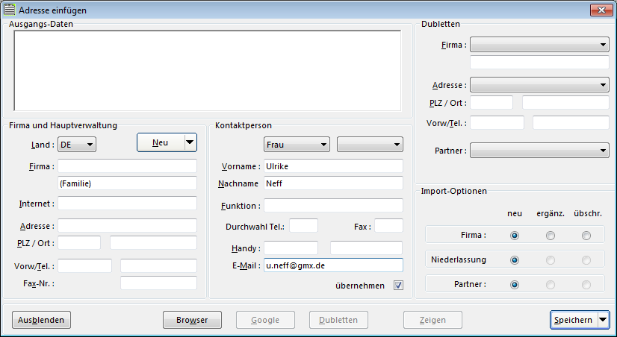Select the 'übschr.' radio for Firma
Screen dimensions: 617x337
586,236
